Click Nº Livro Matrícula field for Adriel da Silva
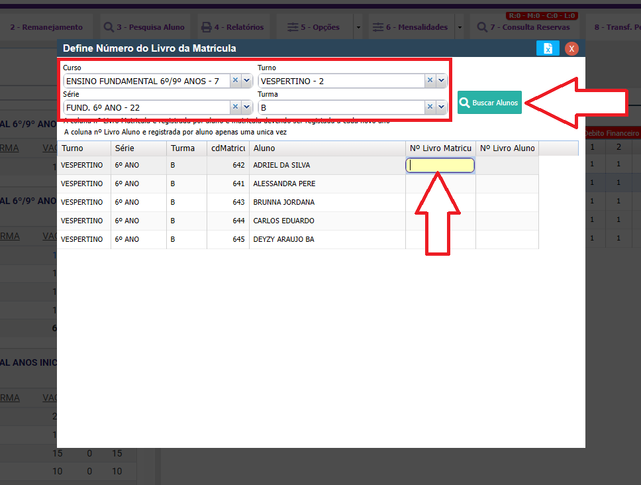The width and height of the screenshot is (641, 485). tap(440, 166)
